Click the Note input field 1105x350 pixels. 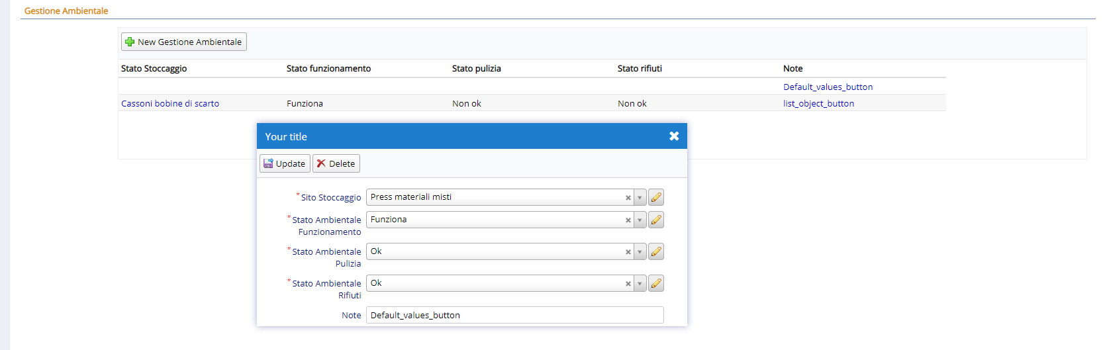coord(515,315)
